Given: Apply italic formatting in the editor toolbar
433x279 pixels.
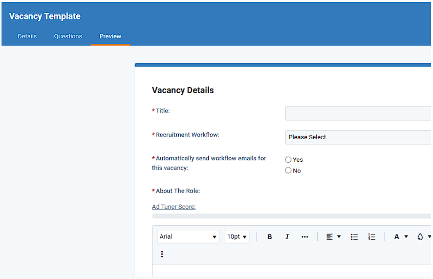Looking at the screenshot, I should tap(287, 237).
